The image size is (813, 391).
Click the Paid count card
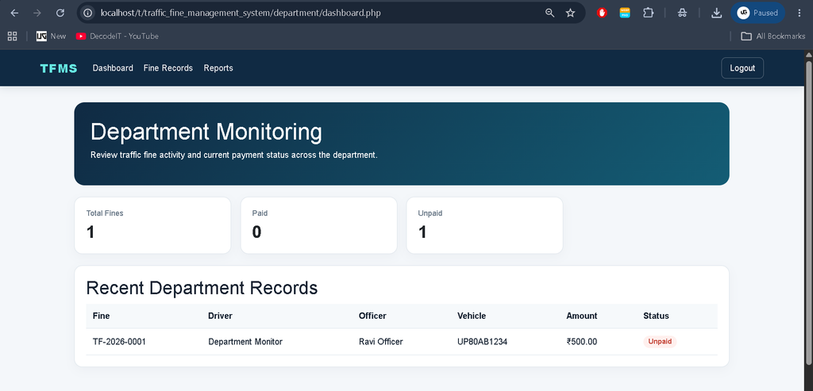[x=319, y=225]
